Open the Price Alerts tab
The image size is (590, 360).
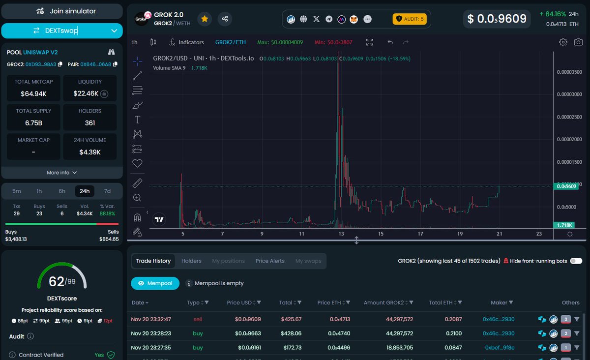tap(270, 261)
